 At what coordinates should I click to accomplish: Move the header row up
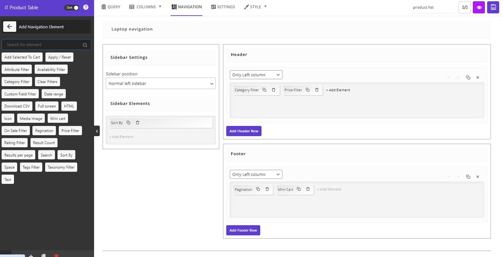pyautogui.click(x=448, y=77)
